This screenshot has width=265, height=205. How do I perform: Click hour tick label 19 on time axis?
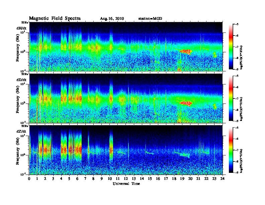tap(182, 179)
